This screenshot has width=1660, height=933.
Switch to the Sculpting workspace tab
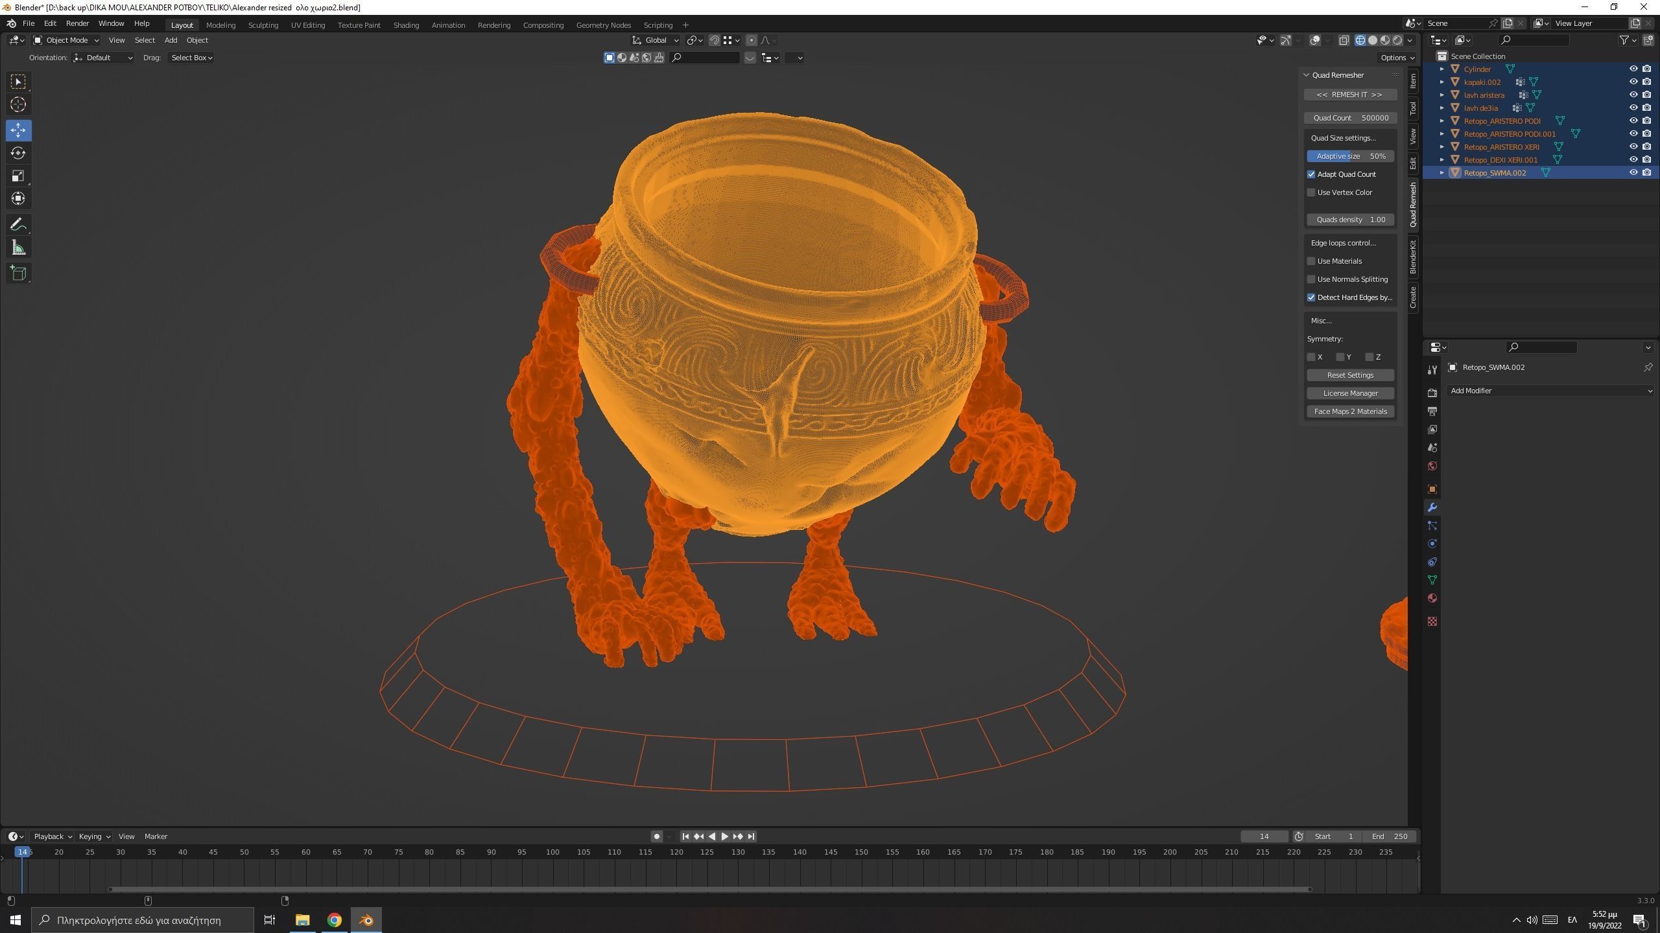[263, 25]
